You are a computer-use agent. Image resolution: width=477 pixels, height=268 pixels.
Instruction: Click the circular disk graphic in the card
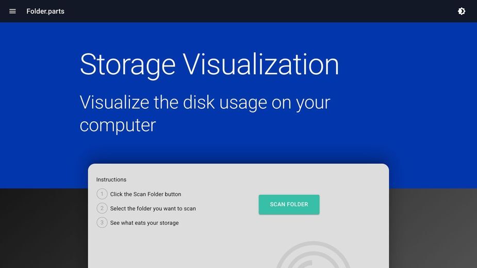tap(313, 255)
